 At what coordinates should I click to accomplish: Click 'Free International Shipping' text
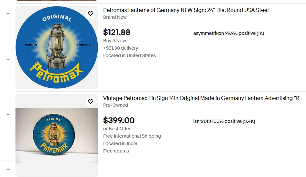[132, 136]
